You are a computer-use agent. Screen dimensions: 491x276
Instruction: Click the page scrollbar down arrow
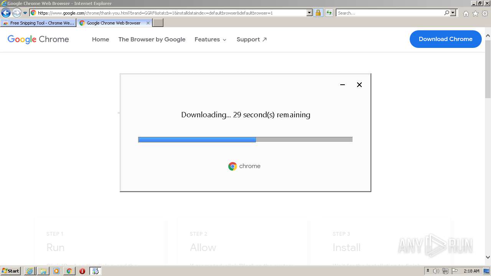click(488, 257)
